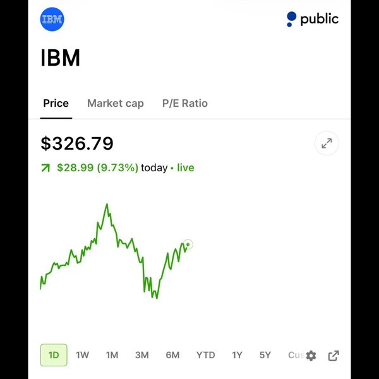
Task: Open the P/E Ratio tab
Action: tap(185, 104)
